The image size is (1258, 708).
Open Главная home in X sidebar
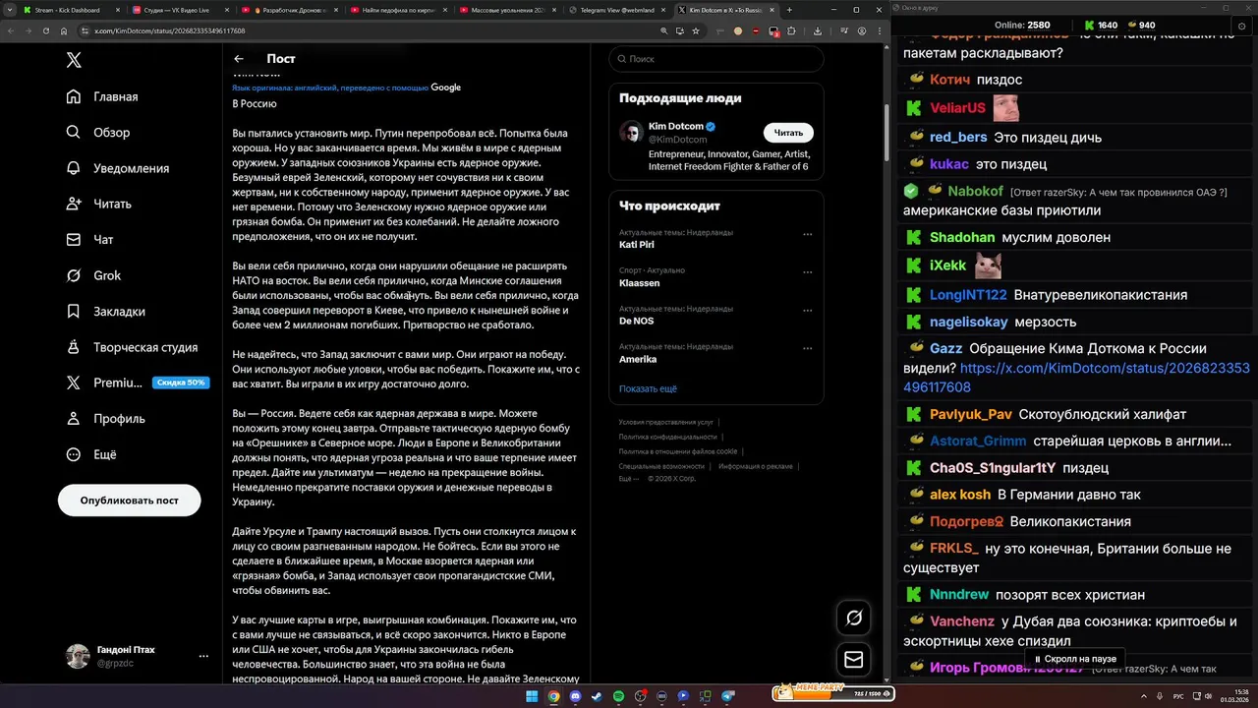tap(102, 96)
